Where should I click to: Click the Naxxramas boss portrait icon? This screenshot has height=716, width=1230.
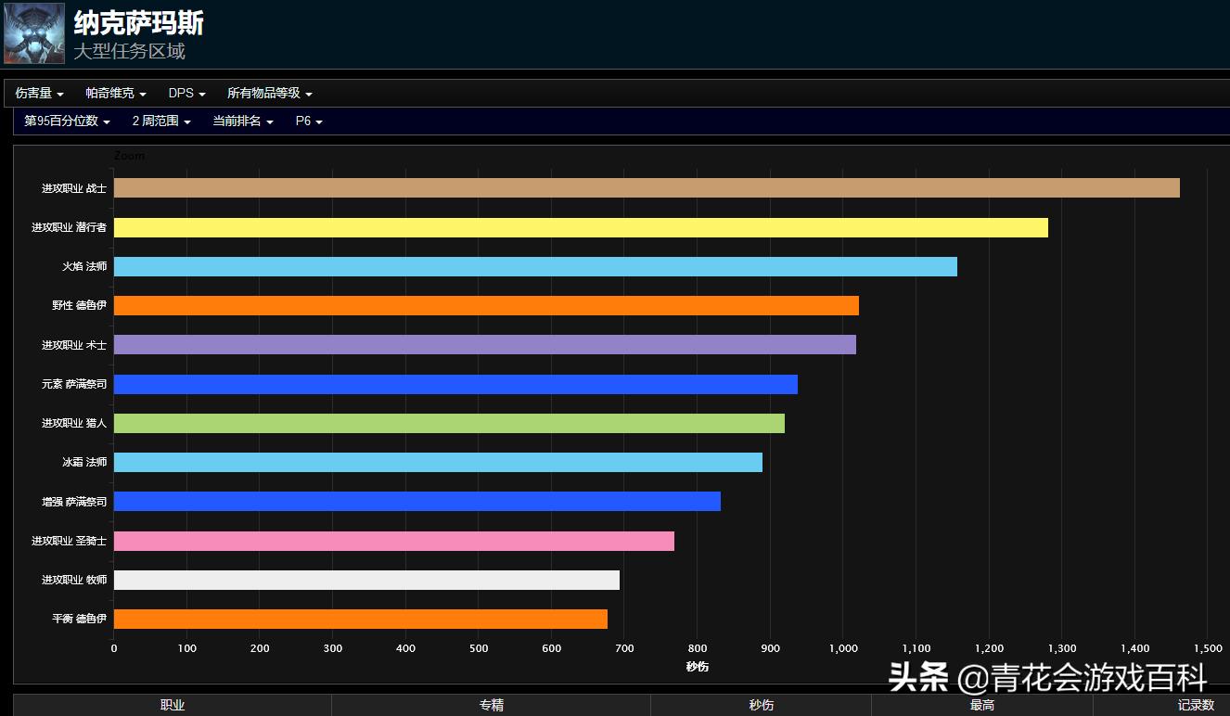click(x=34, y=33)
